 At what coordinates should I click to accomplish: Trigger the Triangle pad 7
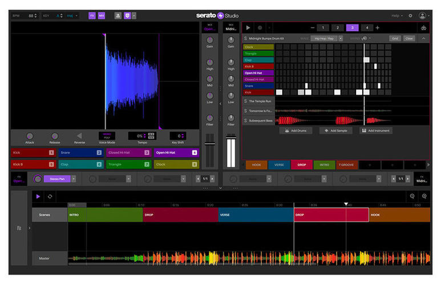click(x=129, y=164)
